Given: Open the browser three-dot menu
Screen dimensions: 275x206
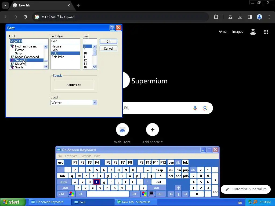Looking at the screenshot, I should click(x=269, y=17).
